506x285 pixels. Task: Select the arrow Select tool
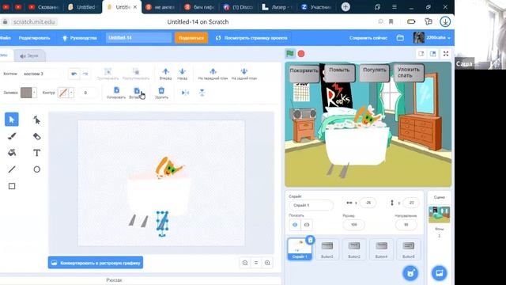(12, 120)
